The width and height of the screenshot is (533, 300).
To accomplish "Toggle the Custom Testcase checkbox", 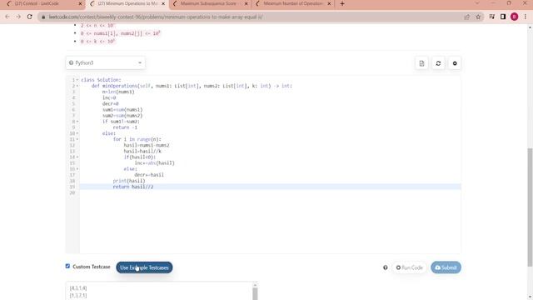I will pyautogui.click(x=67, y=266).
